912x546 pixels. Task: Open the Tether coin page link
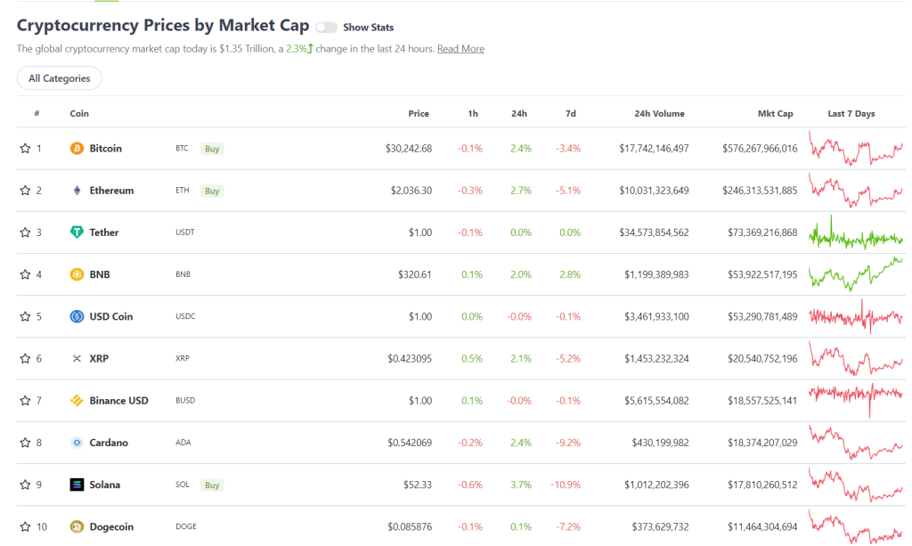coord(104,232)
